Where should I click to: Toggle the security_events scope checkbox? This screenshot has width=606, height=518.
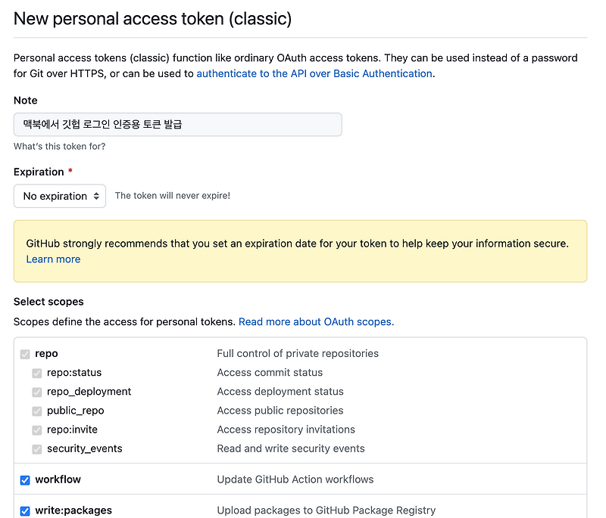pyautogui.click(x=36, y=448)
